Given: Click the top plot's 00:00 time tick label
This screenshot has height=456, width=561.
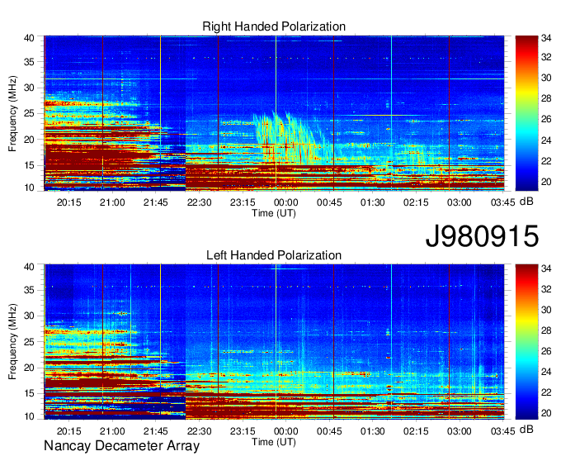Looking at the screenshot, I should point(286,202).
